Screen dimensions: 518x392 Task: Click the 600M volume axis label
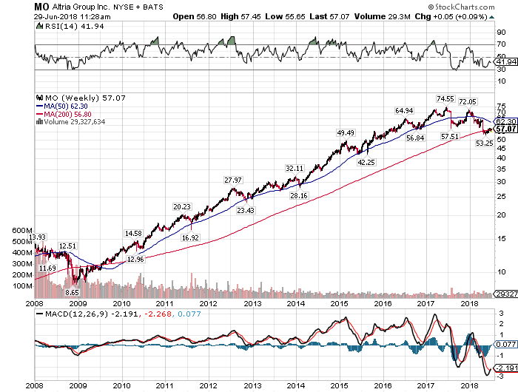tap(21, 231)
